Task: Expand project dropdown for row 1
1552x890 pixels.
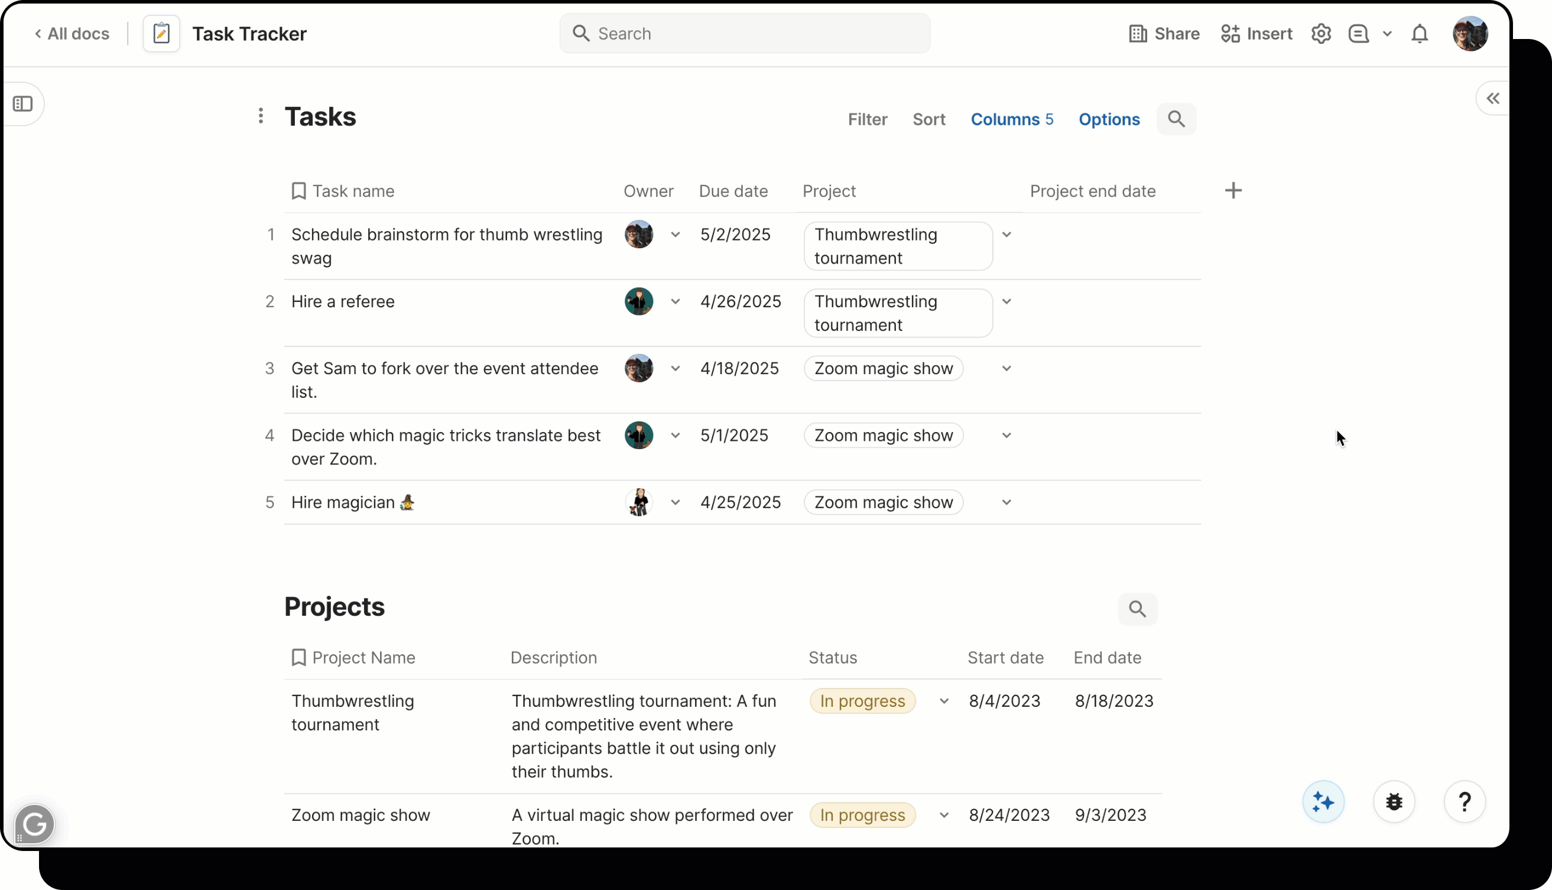Action: coord(1006,235)
